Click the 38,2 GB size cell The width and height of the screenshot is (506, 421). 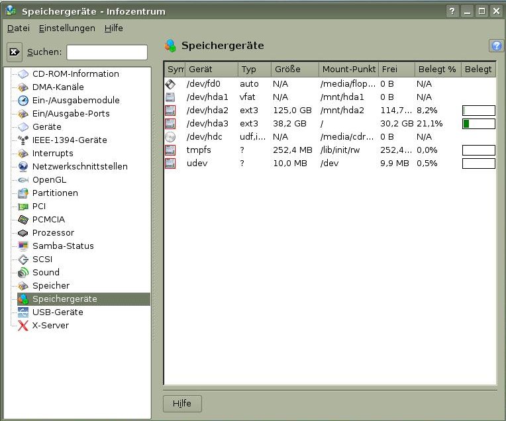coord(289,124)
